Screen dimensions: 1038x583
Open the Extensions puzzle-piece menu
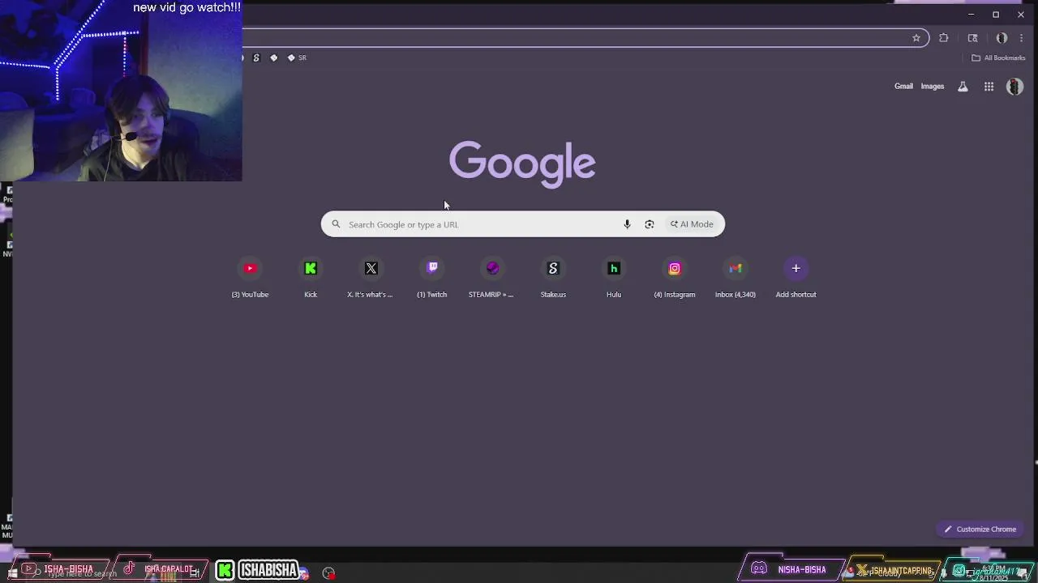pyautogui.click(x=943, y=38)
